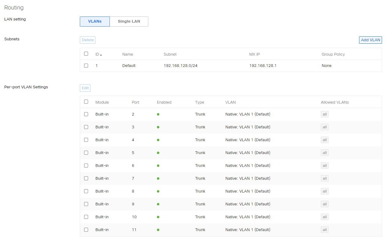Click green enabled status dot for port 7
The image size is (386, 243).
(x=158, y=179)
